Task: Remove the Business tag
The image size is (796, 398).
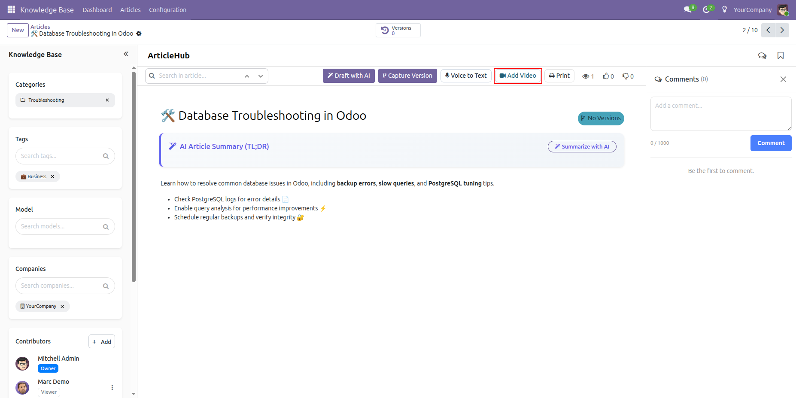Action: 52,176
